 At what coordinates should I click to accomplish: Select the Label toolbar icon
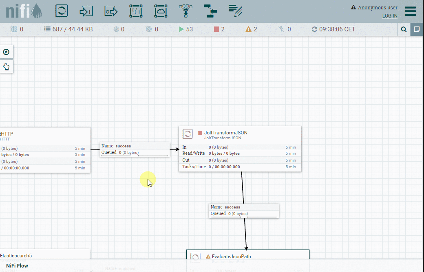pos(234,11)
